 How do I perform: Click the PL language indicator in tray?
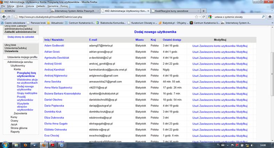pyautogui.click(x=218, y=145)
